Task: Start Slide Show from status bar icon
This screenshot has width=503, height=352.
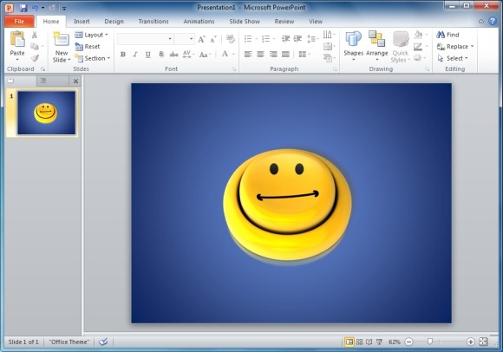Action: click(379, 342)
